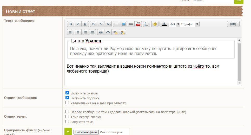Enable 'Уведомления на e-mail при ответах'
The height and width of the screenshot is (135, 251).
67,103
